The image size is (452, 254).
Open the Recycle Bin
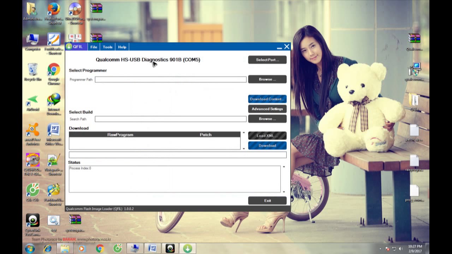[x=32, y=72]
